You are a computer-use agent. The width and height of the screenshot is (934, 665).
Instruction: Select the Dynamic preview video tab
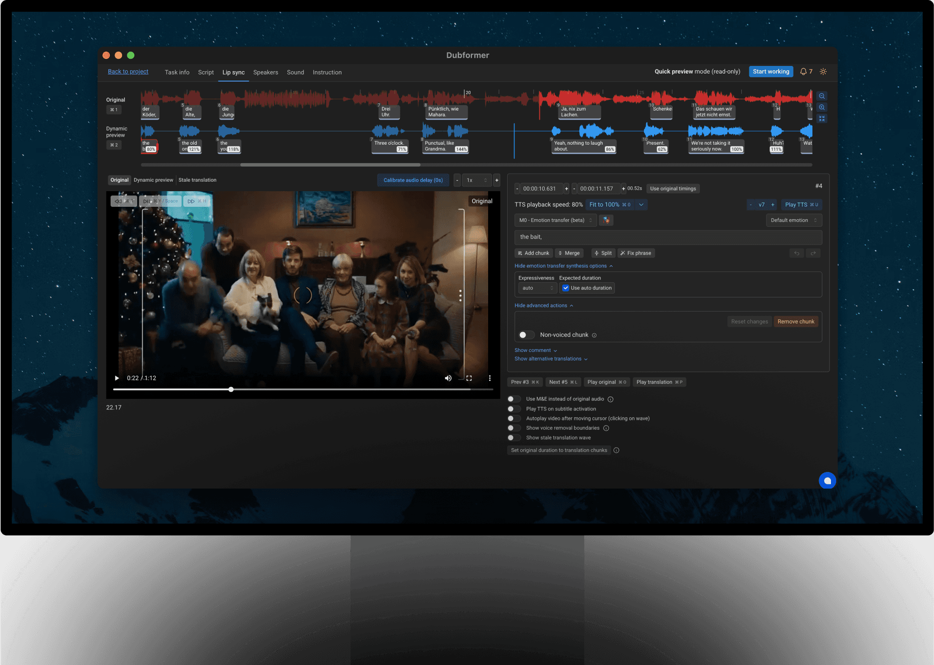153,180
